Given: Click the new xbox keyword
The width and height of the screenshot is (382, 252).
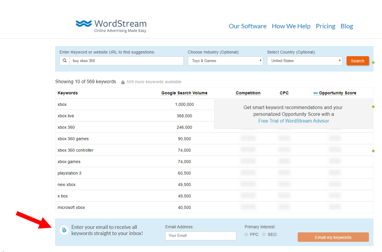Looking at the screenshot, I should [x=66, y=185].
